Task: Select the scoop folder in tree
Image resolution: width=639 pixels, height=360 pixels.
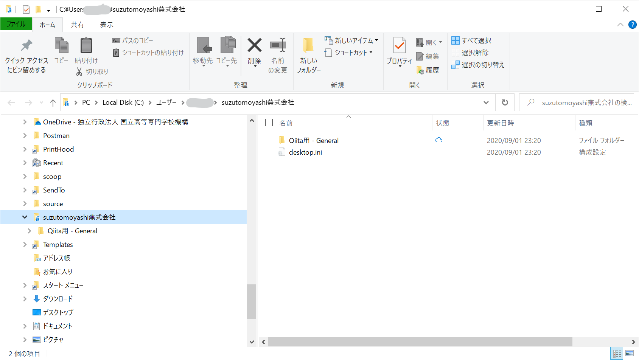Action: pos(52,177)
